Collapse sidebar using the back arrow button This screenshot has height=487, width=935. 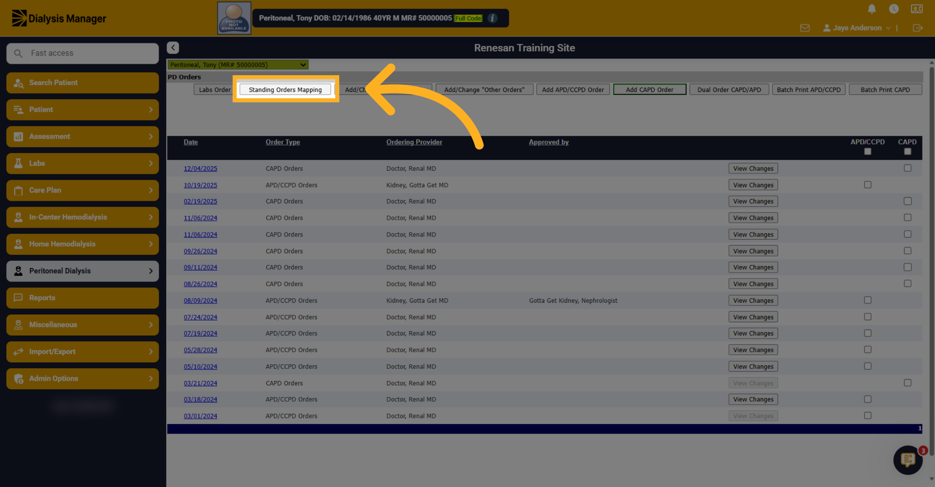173,48
